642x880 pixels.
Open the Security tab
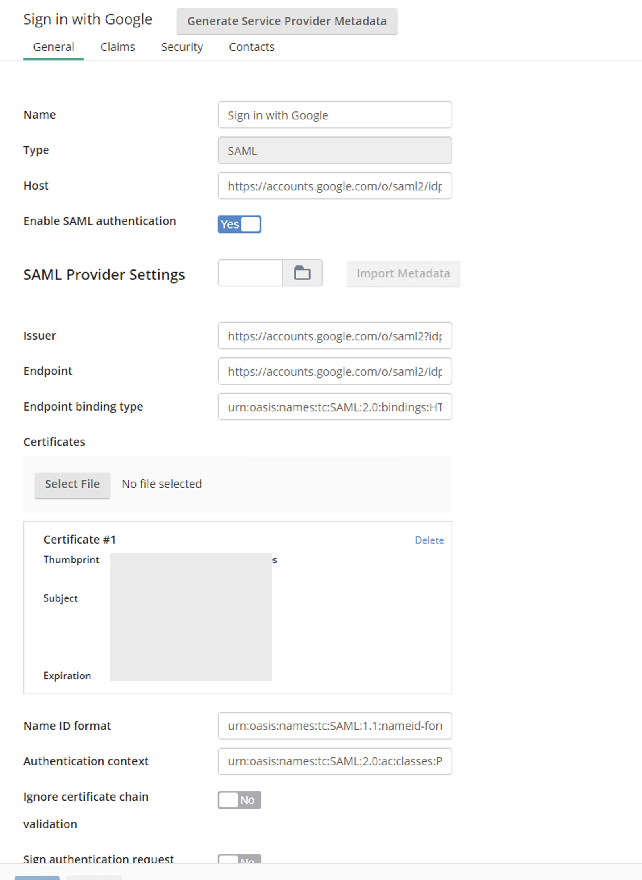pyautogui.click(x=182, y=47)
